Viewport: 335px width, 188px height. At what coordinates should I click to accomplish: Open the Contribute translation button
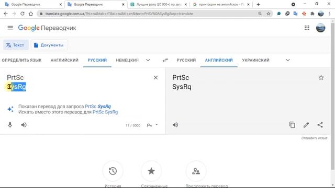[x=196, y=171]
